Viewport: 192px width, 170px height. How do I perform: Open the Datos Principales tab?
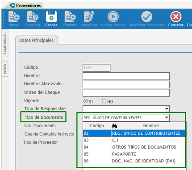pyautogui.click(x=36, y=40)
